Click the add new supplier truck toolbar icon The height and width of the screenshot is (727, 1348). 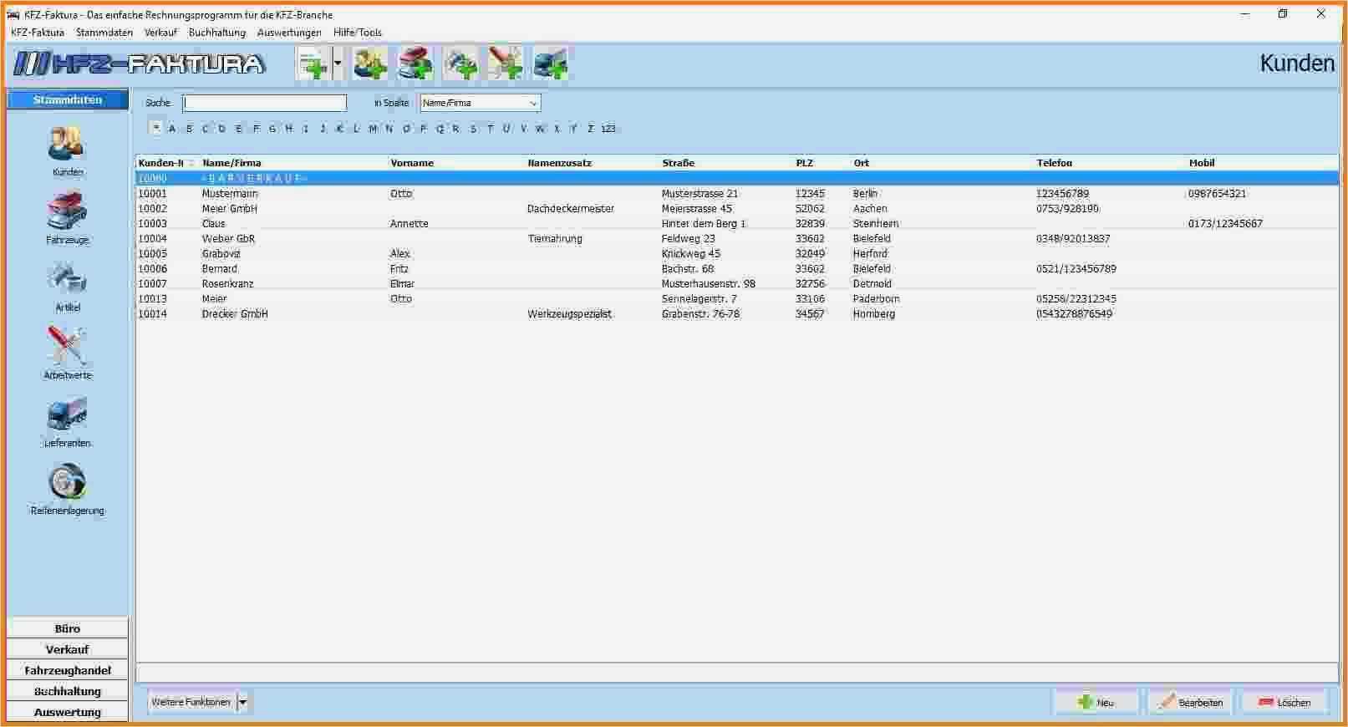[x=550, y=64]
